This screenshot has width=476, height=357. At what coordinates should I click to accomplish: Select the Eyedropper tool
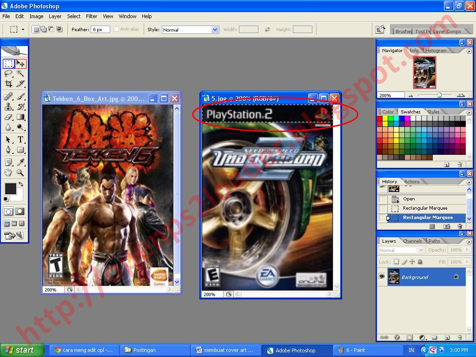coord(20,162)
